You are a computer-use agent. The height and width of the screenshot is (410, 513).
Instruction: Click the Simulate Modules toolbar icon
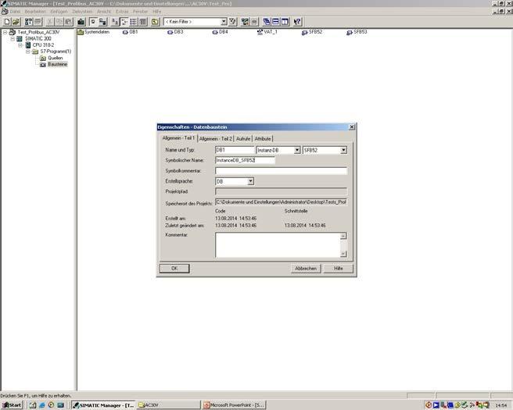pyautogui.click(x=254, y=22)
